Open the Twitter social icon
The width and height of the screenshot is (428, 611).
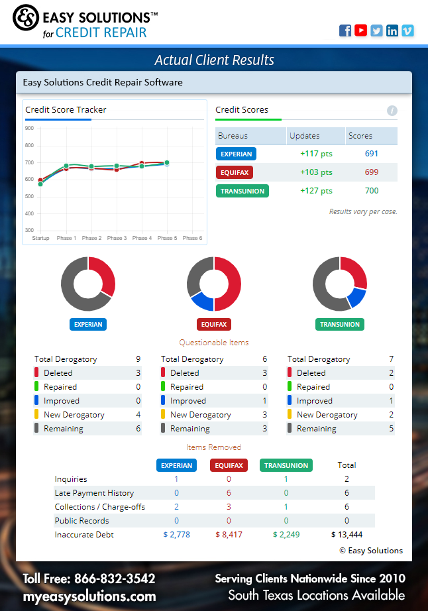coord(376,30)
